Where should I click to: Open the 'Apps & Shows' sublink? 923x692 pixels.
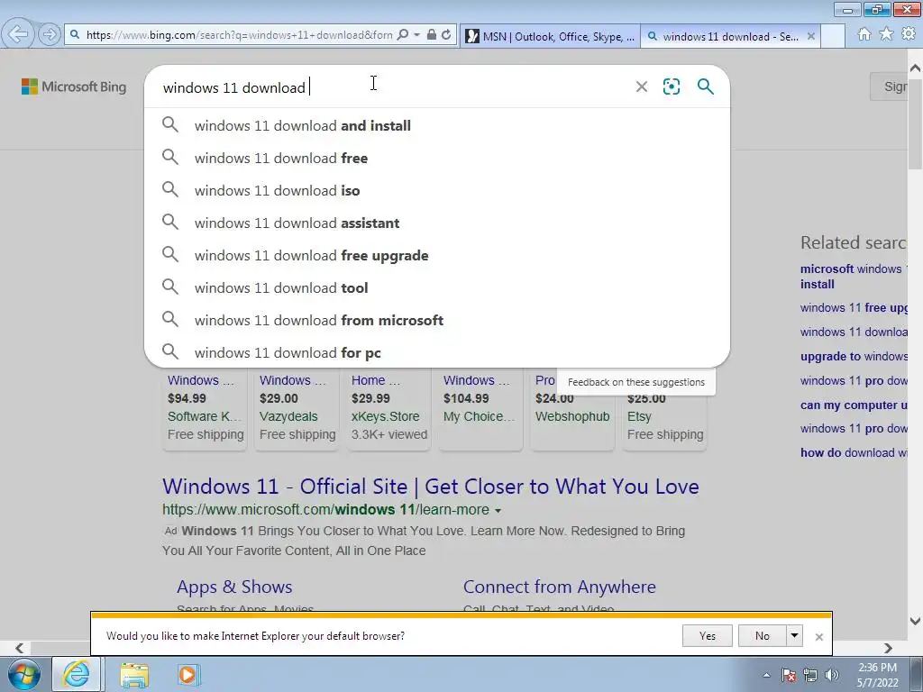(x=234, y=587)
